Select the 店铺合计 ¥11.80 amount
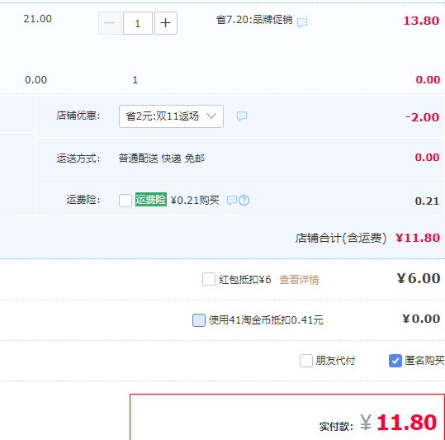The width and height of the screenshot is (445, 440). (x=418, y=238)
